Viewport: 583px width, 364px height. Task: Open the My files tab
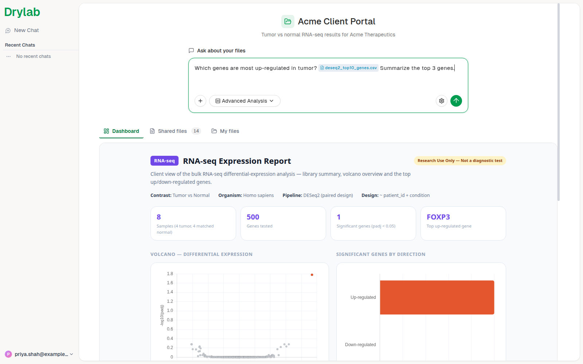(x=225, y=131)
